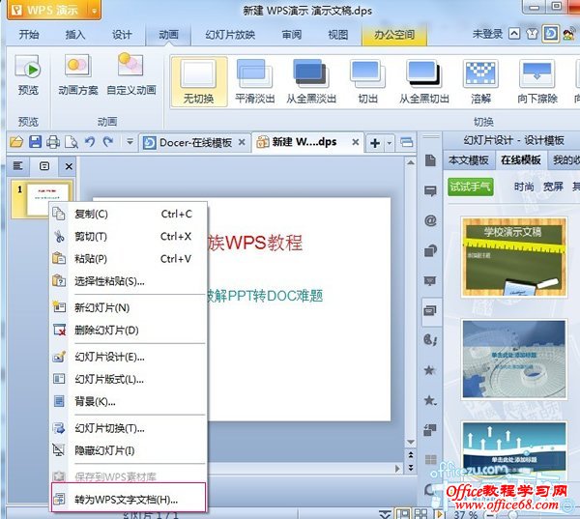Close the Docer-在线模板 tab
This screenshot has height=519, width=580.
point(242,142)
